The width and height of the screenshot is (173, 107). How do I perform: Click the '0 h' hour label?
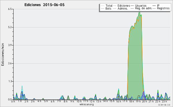[x=13, y=102]
